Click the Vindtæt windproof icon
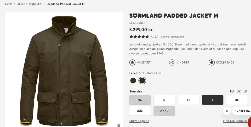 pos(172,62)
